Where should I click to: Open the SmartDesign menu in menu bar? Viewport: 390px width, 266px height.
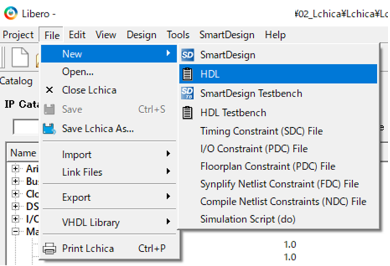(x=227, y=35)
